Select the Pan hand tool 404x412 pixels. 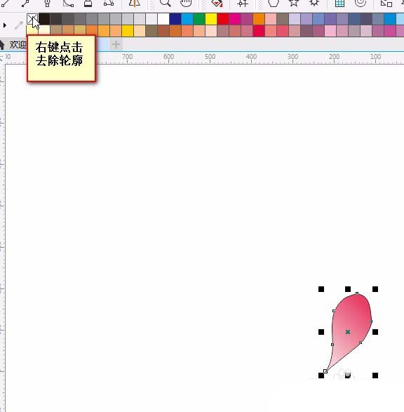(186, 3)
